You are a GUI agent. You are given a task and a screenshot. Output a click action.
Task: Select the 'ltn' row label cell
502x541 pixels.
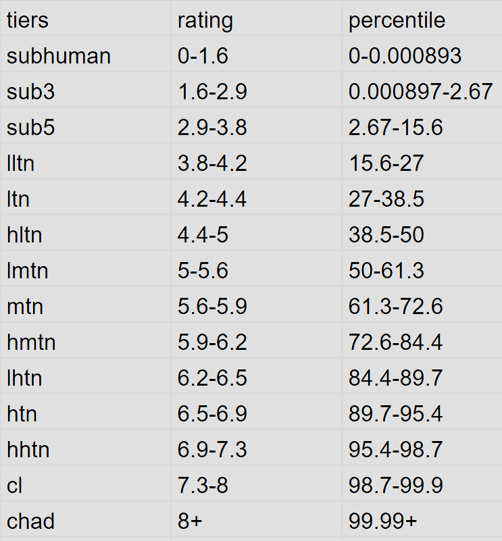pyautogui.click(x=86, y=198)
